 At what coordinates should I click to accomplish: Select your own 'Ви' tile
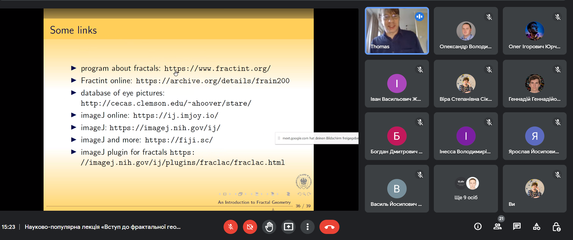(535, 188)
